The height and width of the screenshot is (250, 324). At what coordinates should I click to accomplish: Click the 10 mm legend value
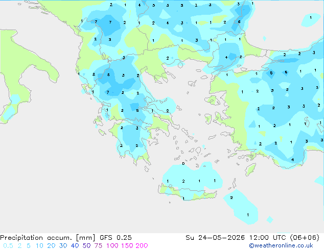(x=39, y=246)
